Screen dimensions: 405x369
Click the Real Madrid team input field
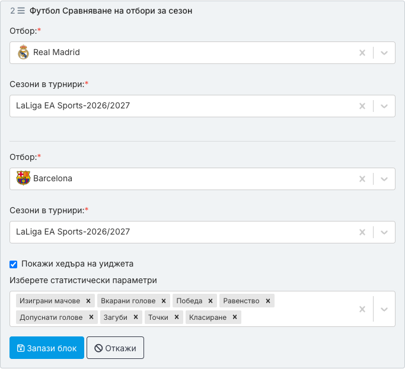click(203, 53)
